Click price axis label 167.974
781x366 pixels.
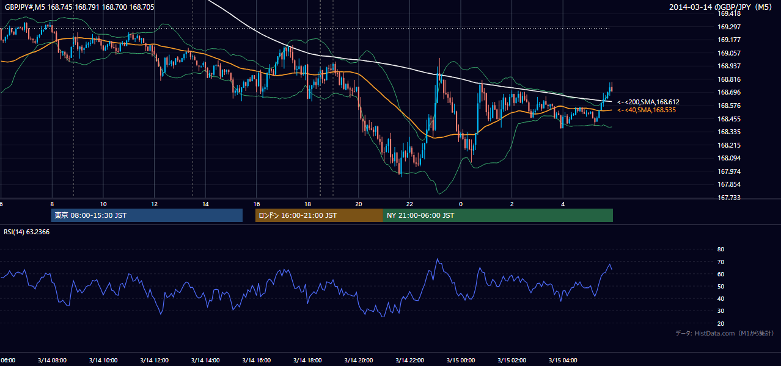(x=729, y=171)
